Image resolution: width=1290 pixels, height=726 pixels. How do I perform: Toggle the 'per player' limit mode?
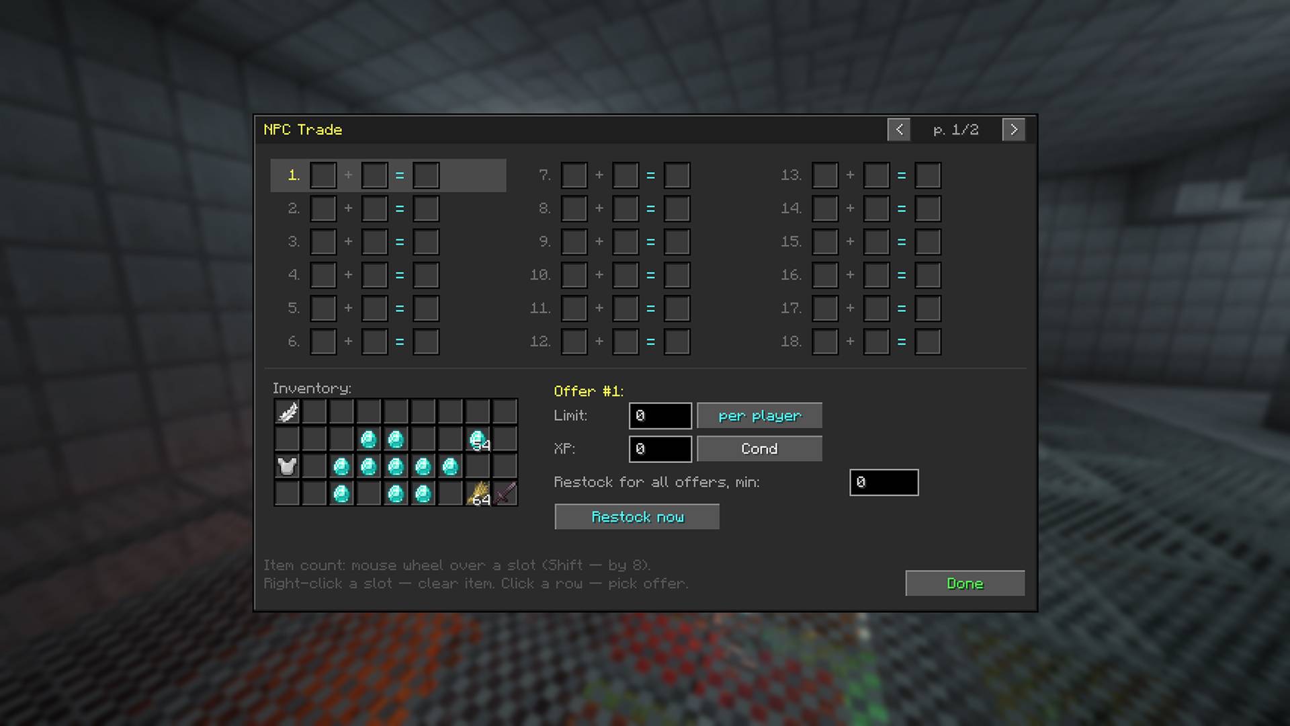(x=759, y=415)
